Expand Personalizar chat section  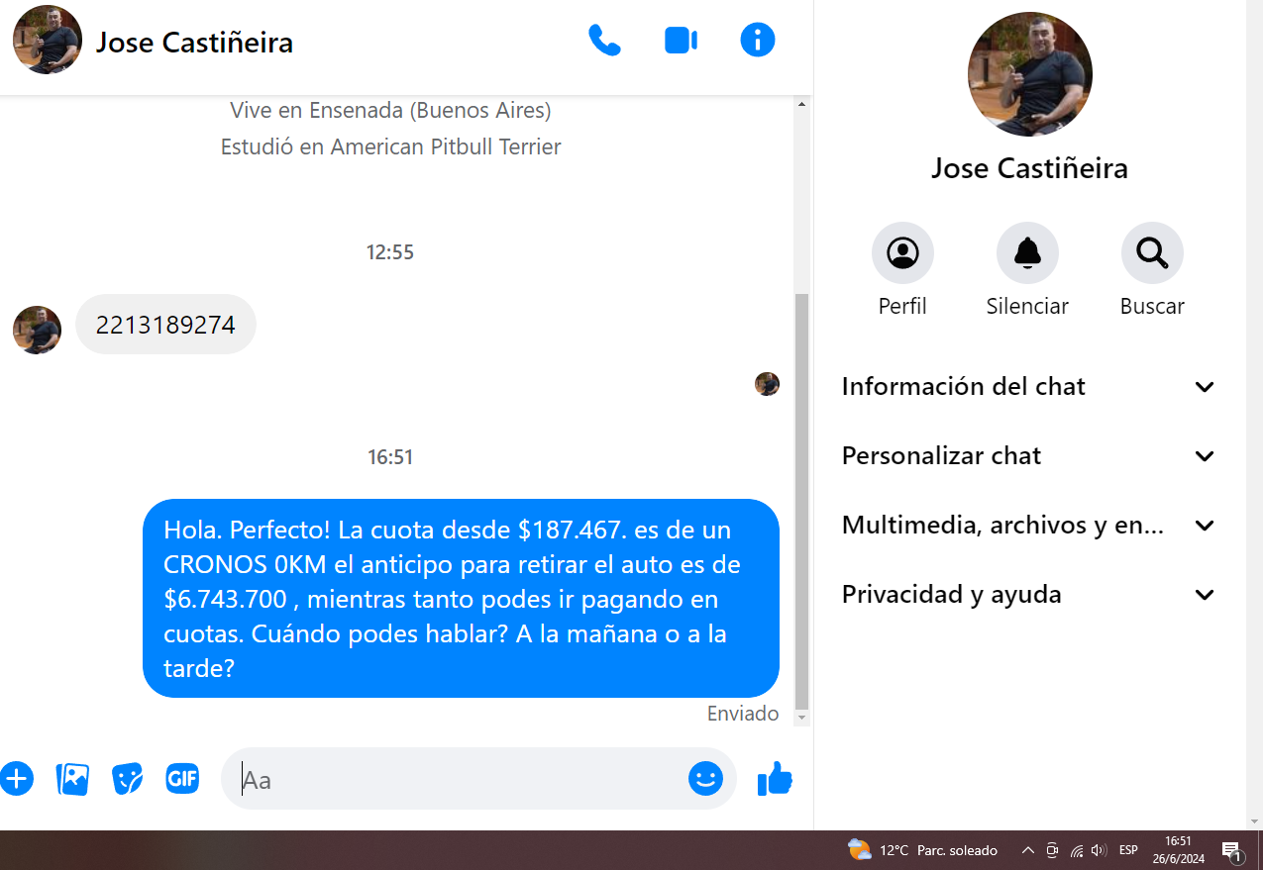pos(1027,456)
